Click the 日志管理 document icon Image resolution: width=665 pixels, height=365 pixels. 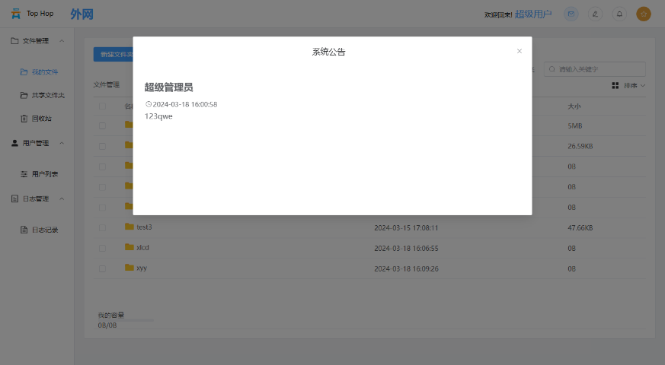(x=14, y=198)
